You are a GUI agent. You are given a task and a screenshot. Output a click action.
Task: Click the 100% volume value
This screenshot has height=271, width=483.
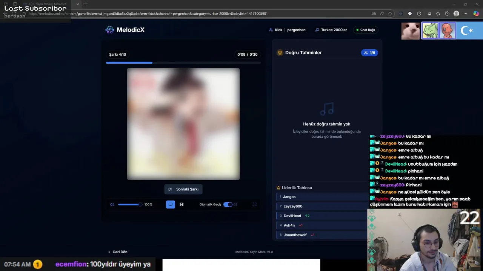point(148,204)
